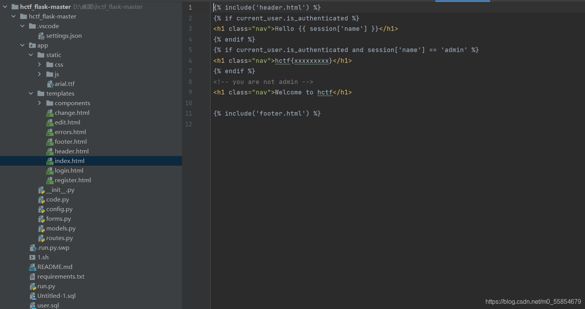
Task: Click the requirements.txt text file icon
Action: 32,277
